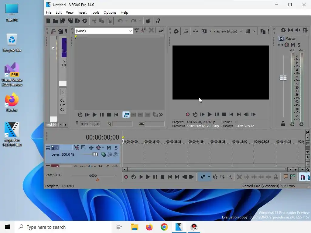Click the Paste clipboard icon

tap(109, 21)
